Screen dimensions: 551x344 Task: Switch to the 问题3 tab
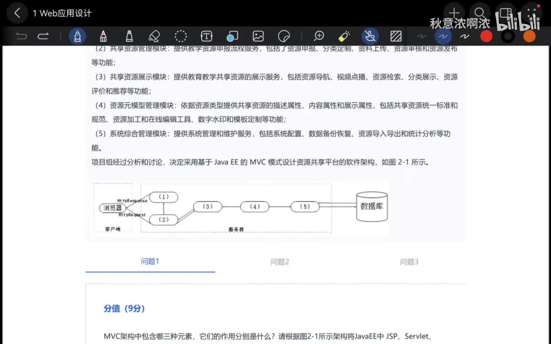409,262
